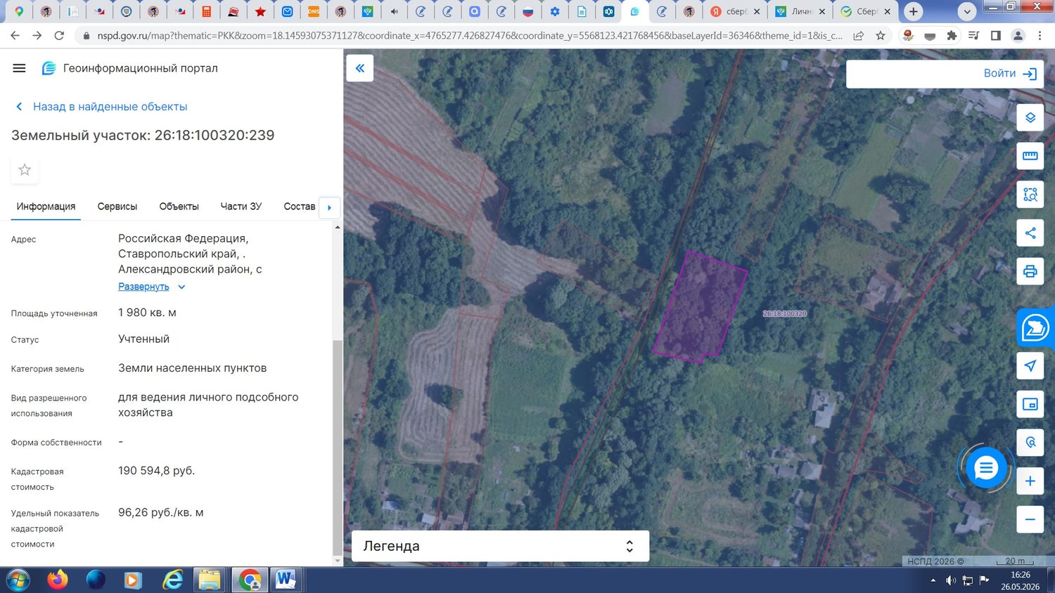Go back via Назад в найденные объекты
This screenshot has height=593, width=1055.
pos(101,107)
